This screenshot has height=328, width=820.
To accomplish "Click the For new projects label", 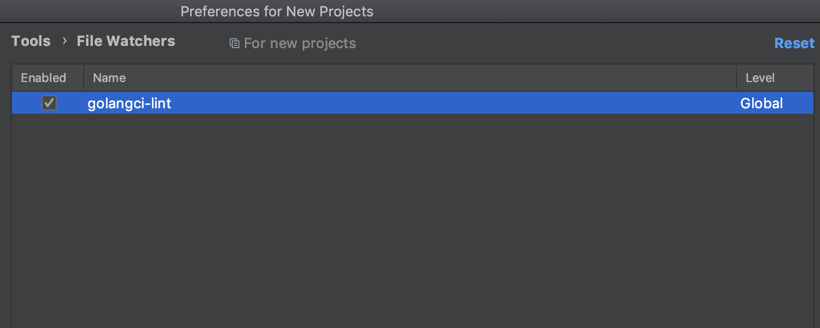I will [x=300, y=43].
